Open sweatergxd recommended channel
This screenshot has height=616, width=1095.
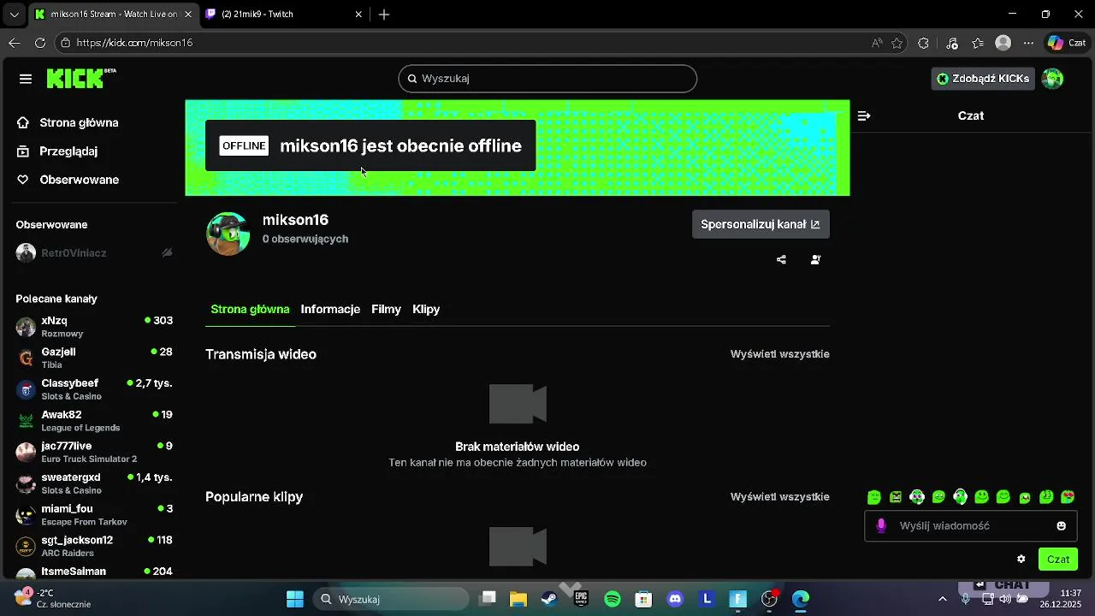point(94,483)
